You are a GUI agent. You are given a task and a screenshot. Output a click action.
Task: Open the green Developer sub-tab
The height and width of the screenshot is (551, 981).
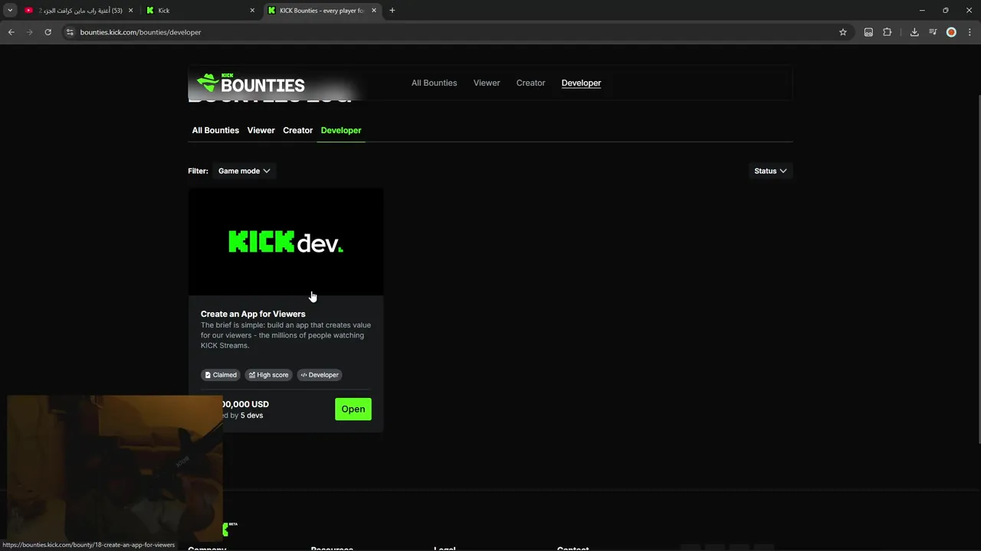(341, 130)
